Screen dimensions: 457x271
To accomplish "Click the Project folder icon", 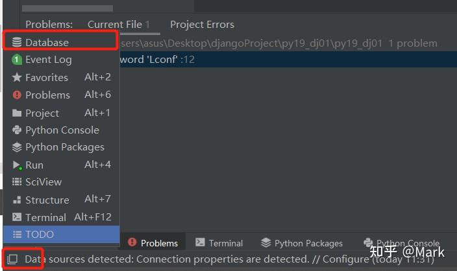I will coord(17,113).
